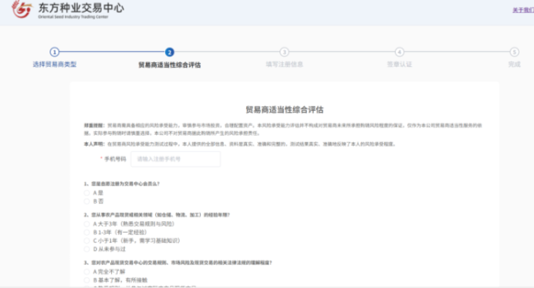Screen dimensions: 534x288
Task: Select A 完全不了解 for question 3
Action: click(x=88, y=272)
